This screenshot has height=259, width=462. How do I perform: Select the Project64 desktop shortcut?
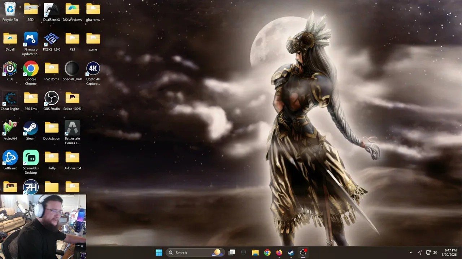tap(10, 131)
